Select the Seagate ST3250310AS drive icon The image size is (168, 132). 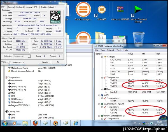(9, 105)
